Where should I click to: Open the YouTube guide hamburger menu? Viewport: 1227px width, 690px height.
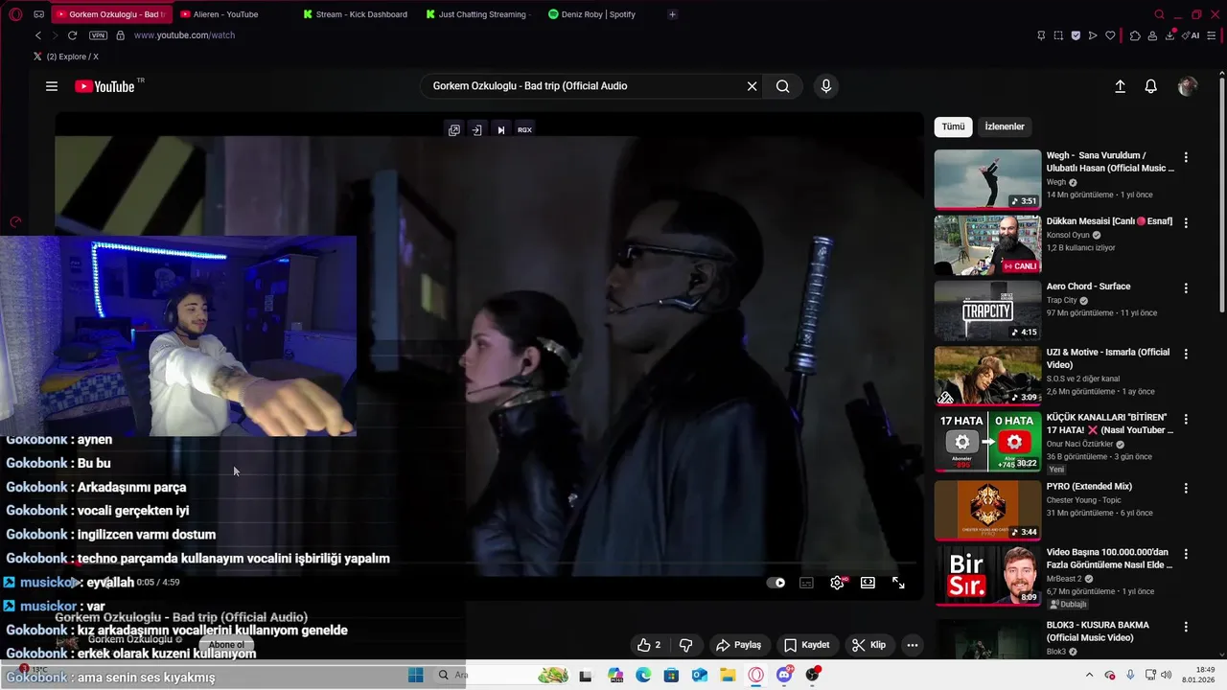52,86
